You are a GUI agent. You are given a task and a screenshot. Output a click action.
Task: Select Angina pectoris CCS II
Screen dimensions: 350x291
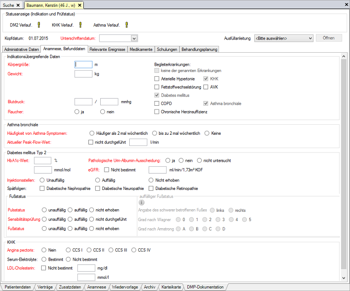click(89, 250)
